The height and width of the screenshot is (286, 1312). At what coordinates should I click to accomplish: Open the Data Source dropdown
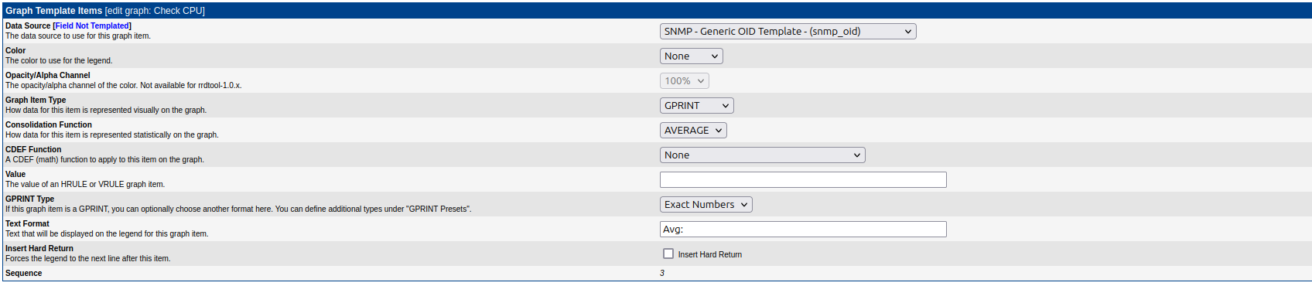788,32
